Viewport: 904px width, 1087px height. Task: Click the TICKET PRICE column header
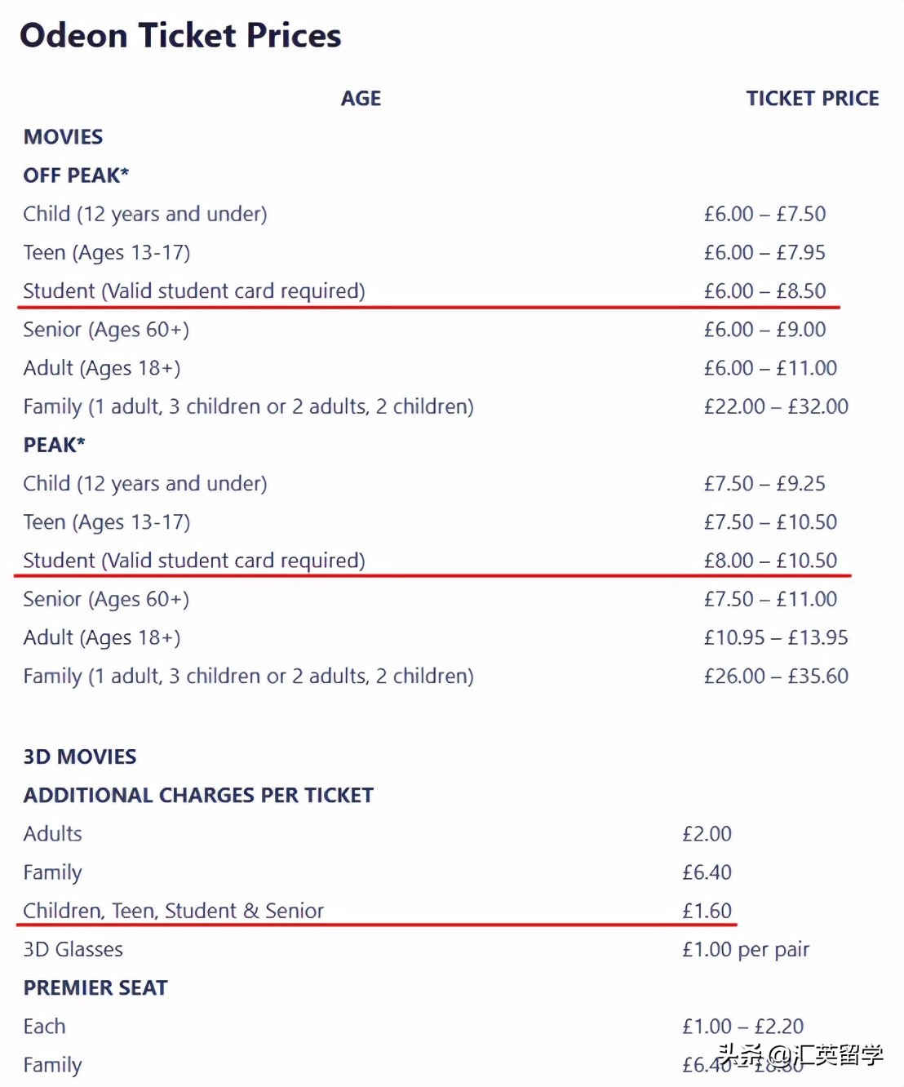tap(812, 99)
